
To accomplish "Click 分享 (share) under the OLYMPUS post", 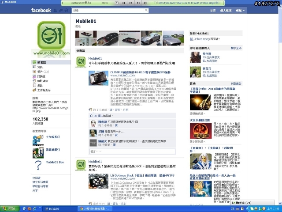I will click(x=125, y=110).
